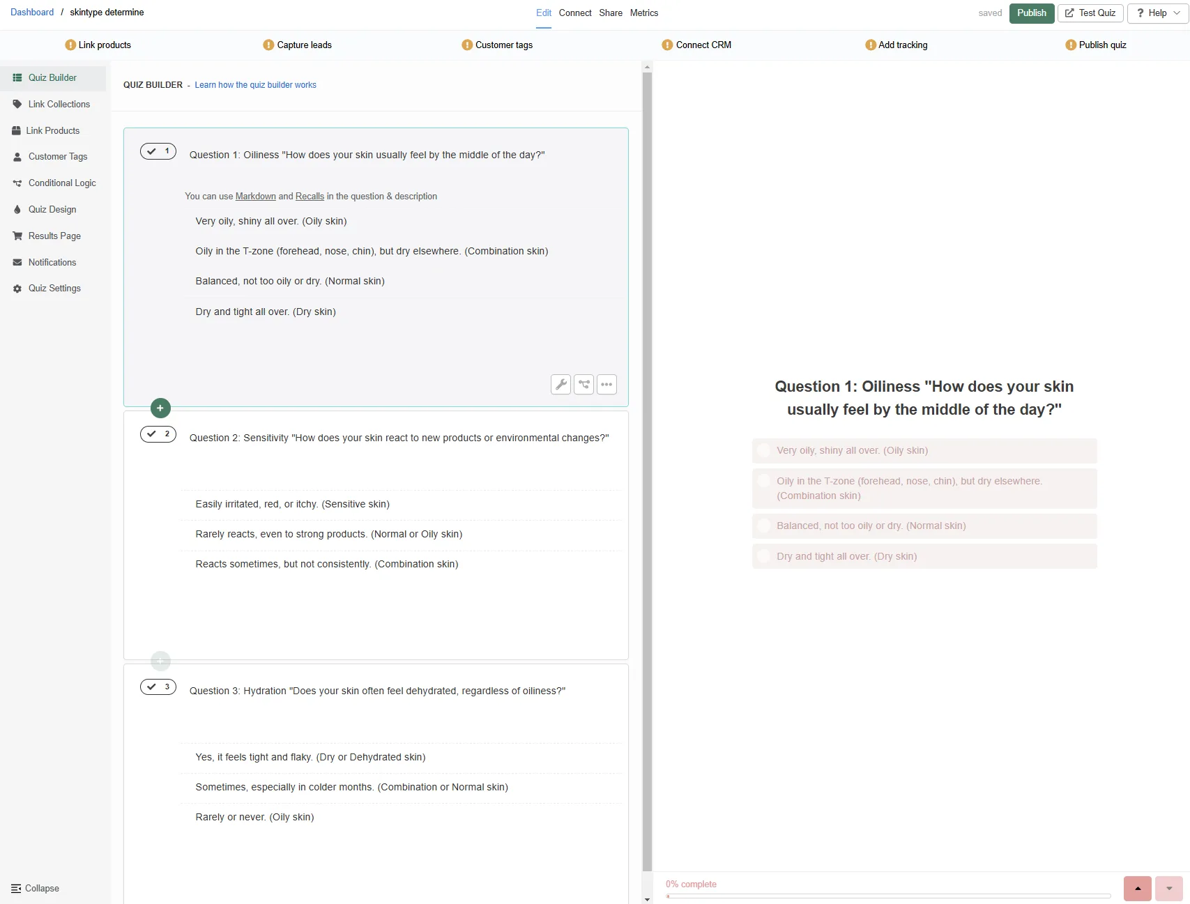The height and width of the screenshot is (904, 1190).
Task: Click the quiz completion progress bar
Action: [888, 896]
